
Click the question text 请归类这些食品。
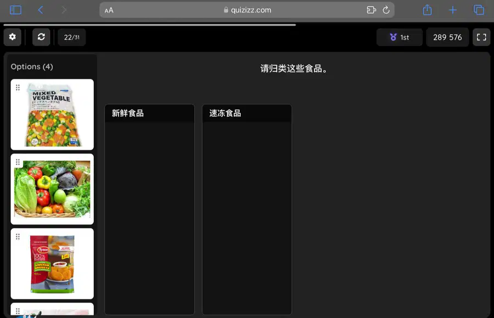pos(294,69)
